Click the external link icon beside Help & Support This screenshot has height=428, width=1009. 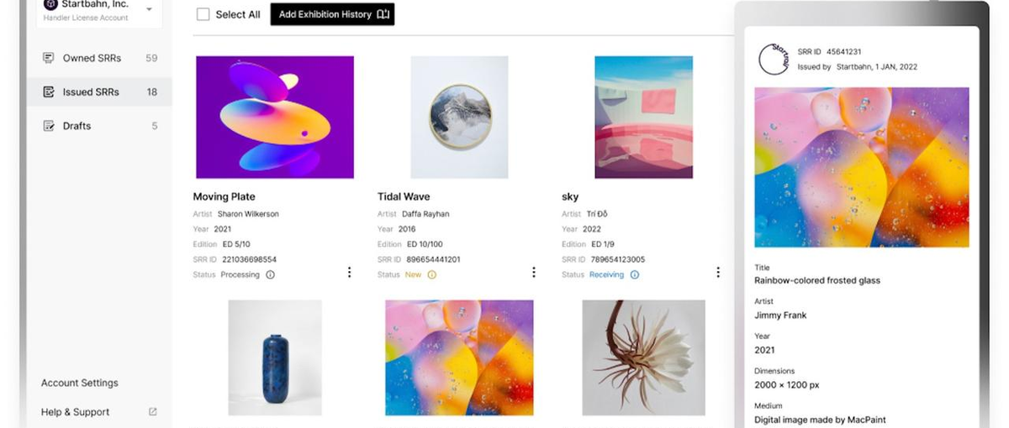pyautogui.click(x=153, y=412)
